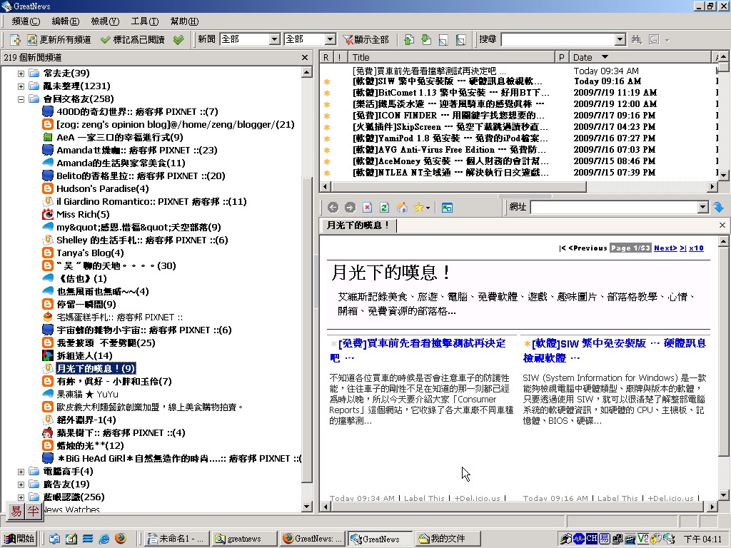
Task: Click the green down-arrow next item icon
Action: 426,40
